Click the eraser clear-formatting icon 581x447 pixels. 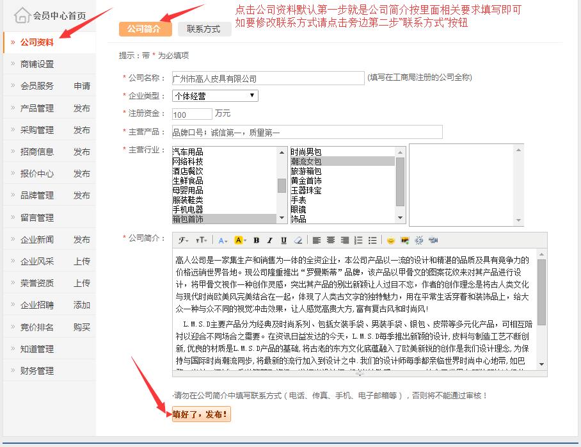(x=298, y=240)
